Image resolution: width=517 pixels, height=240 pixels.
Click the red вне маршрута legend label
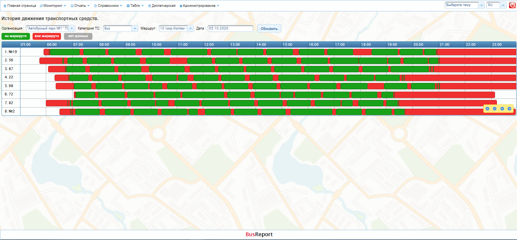[x=47, y=36]
